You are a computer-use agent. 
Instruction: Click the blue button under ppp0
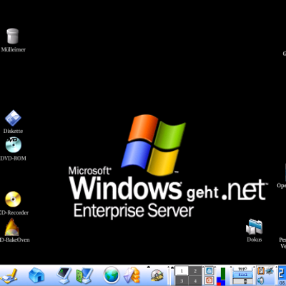(242, 275)
